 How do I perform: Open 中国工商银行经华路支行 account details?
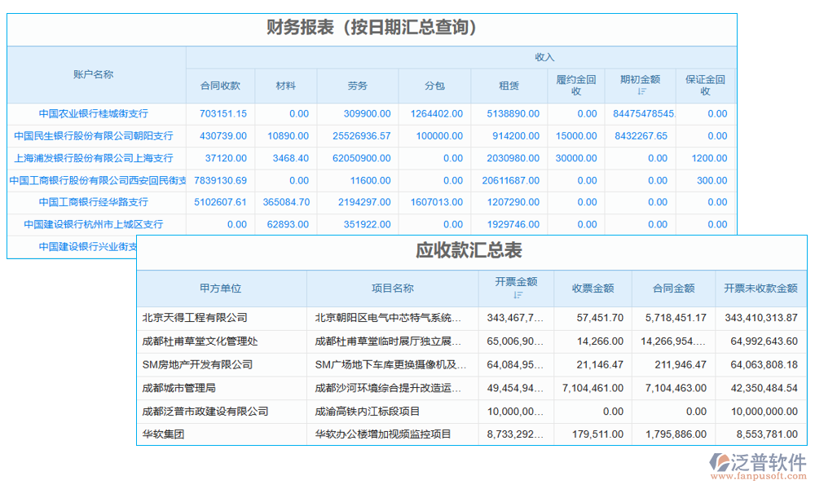pos(95,202)
